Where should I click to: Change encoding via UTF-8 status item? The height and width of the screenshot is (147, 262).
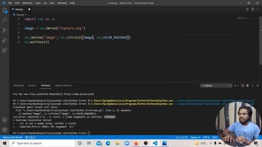click(x=206, y=137)
